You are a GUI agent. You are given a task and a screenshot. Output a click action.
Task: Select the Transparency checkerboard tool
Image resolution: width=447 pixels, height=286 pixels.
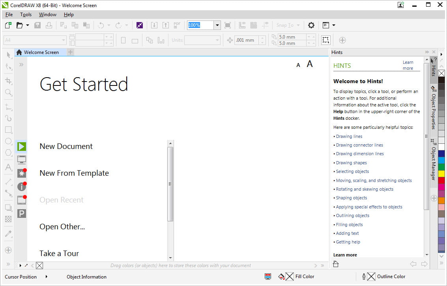[9, 219]
